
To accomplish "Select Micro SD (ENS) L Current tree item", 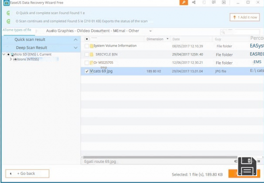I will (x=32, y=54).
